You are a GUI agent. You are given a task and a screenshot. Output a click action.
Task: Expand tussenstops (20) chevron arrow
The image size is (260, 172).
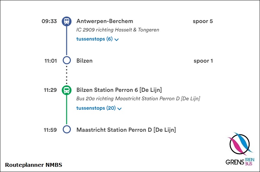point(119,109)
